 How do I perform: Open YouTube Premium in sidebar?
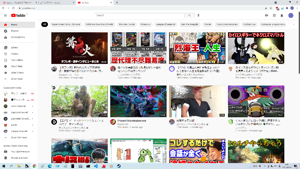18,151
